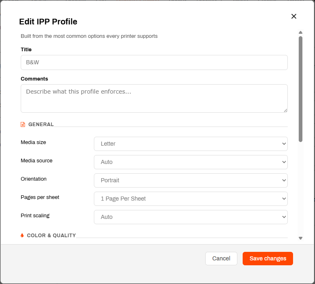Screen dimensions: 315x284
Task: Click the scrollbar up arrow
Action: pos(300,33)
